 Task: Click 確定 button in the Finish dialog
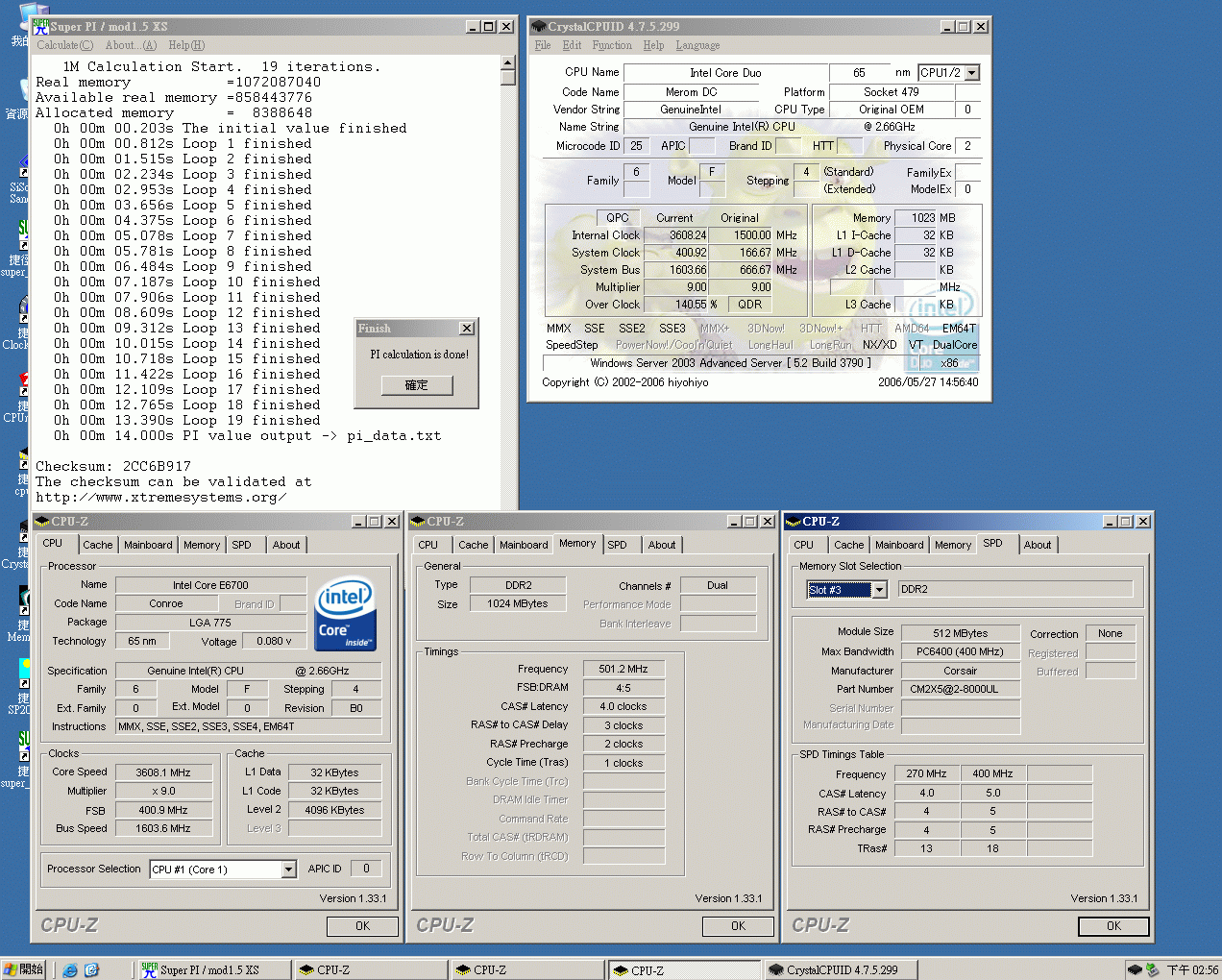(417, 385)
